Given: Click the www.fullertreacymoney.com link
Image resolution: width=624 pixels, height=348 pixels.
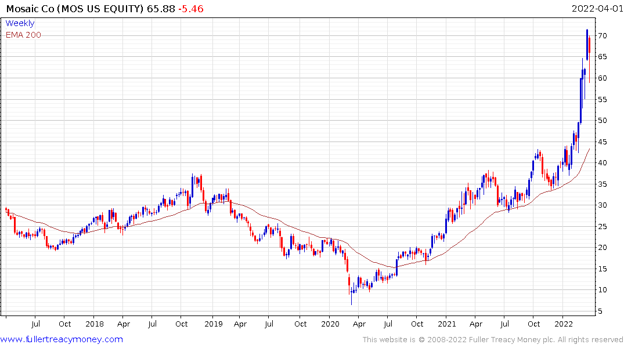Looking at the screenshot, I should [x=62, y=339].
